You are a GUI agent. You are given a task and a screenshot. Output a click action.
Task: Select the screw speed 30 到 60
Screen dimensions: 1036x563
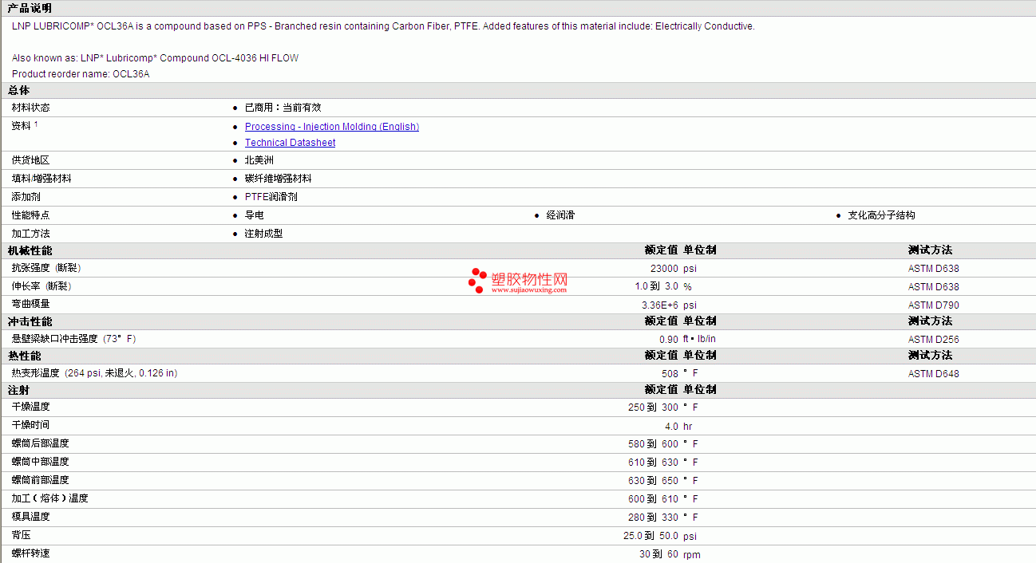658,554
